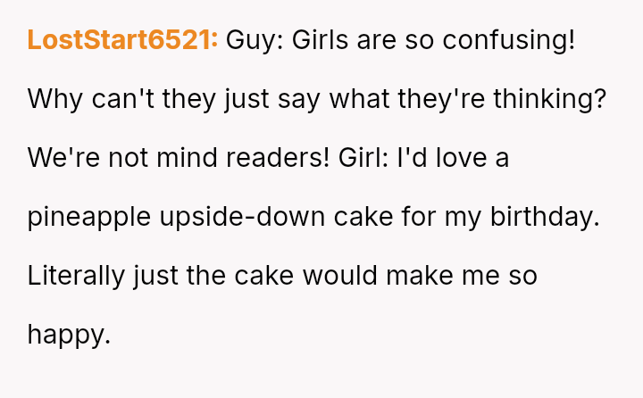Open the LostStart6521 username profile link
Image resolution: width=643 pixels, height=398 pixels.
(x=122, y=40)
